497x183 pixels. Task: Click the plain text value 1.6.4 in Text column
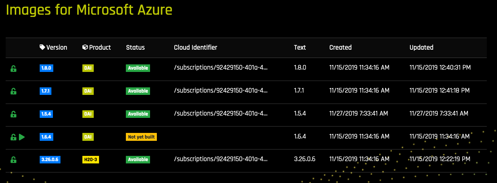(x=300, y=137)
